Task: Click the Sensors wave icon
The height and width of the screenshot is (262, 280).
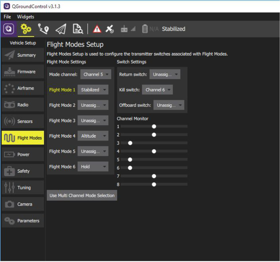Action: (9, 121)
